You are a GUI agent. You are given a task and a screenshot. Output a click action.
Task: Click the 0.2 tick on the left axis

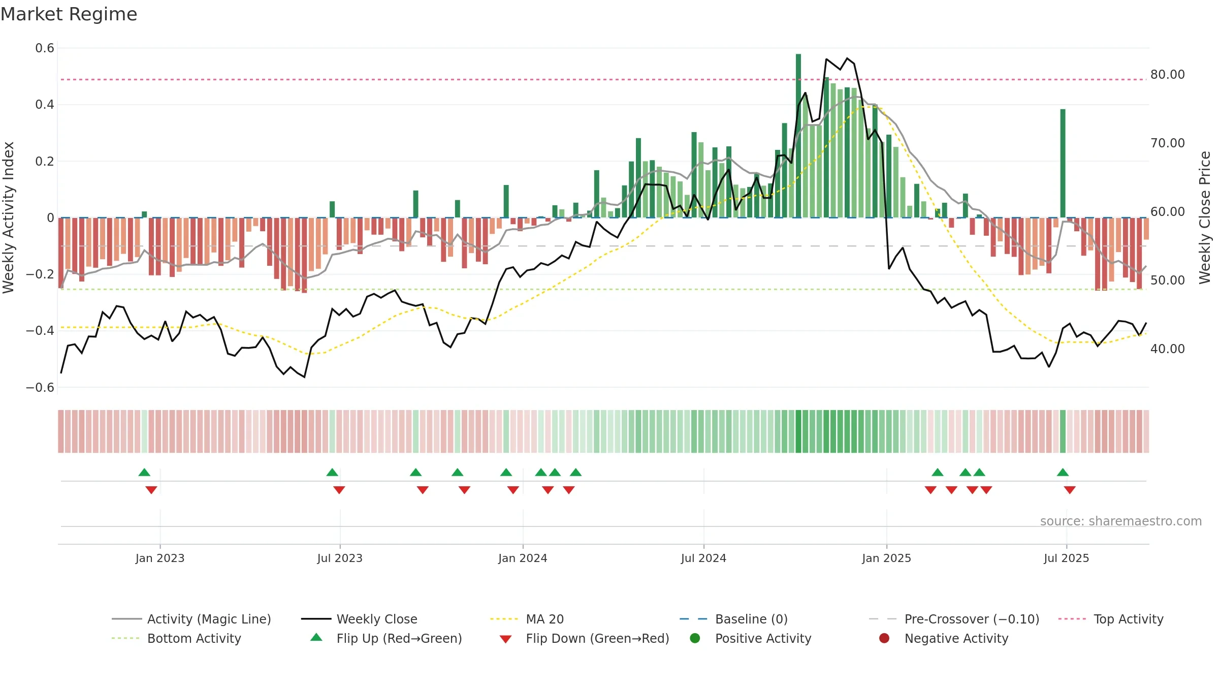point(45,161)
